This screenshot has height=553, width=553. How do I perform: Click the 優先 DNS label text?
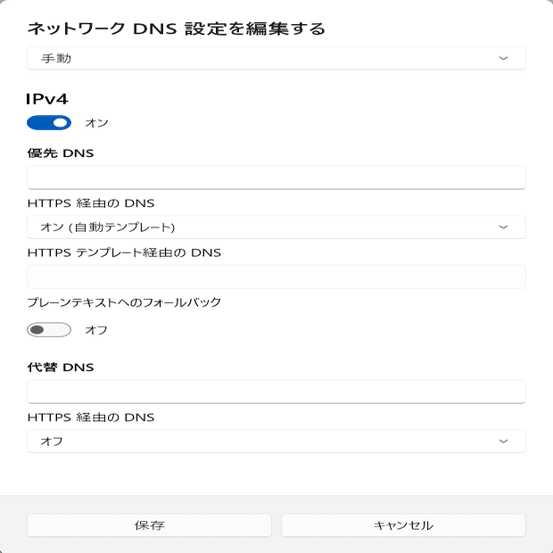(61, 153)
